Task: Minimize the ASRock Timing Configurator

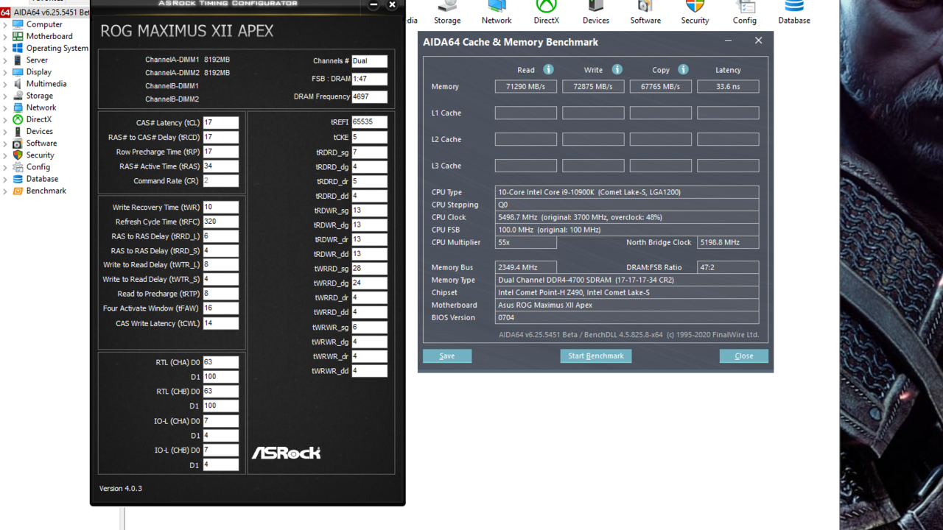Action: [374, 4]
